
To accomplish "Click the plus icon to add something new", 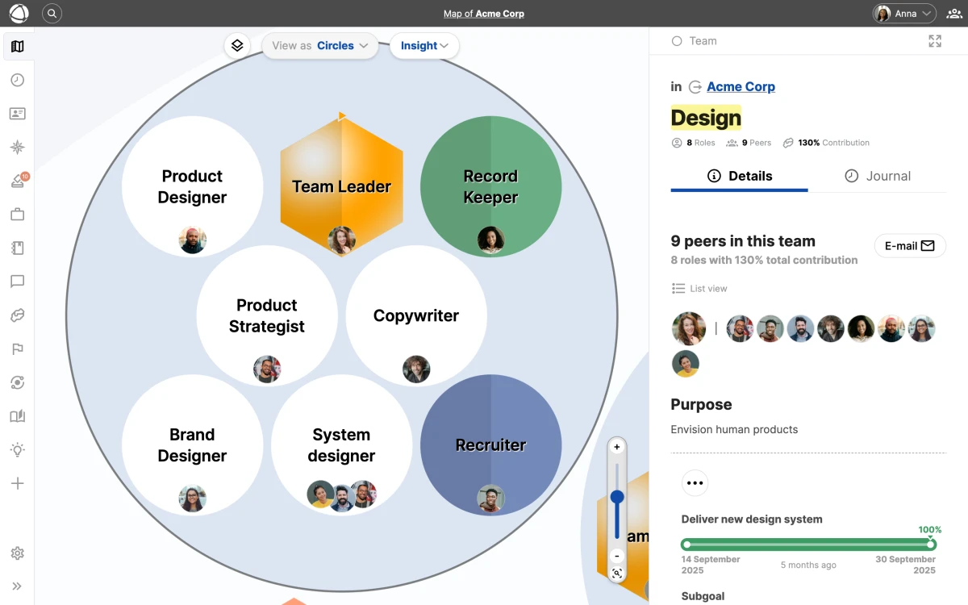I will tap(18, 483).
